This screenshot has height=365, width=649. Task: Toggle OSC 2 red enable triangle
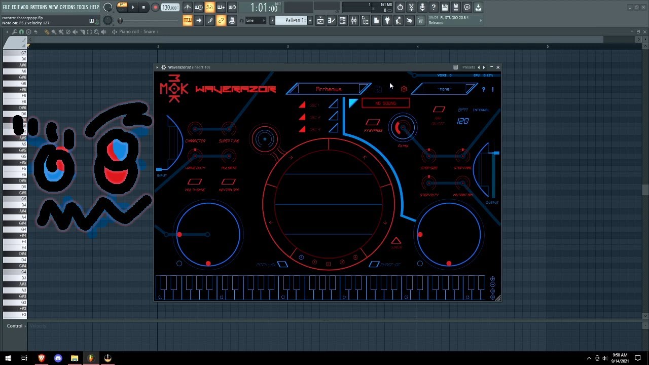click(302, 117)
